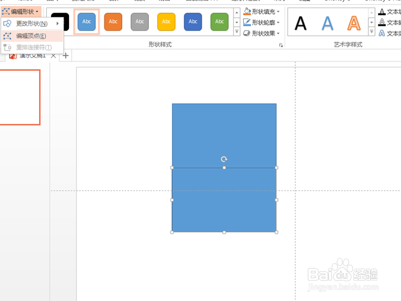Viewport: 401px width, 301px height.
Task: Click the 形状效果 icon
Action: pyautogui.click(x=247, y=33)
